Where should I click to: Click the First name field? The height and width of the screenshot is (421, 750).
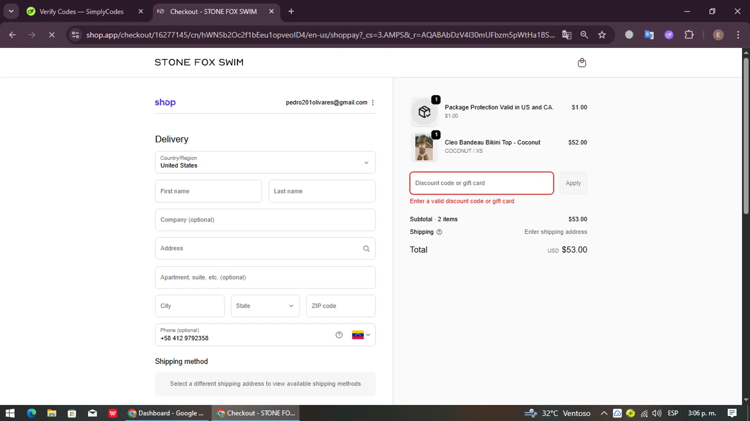(x=208, y=191)
